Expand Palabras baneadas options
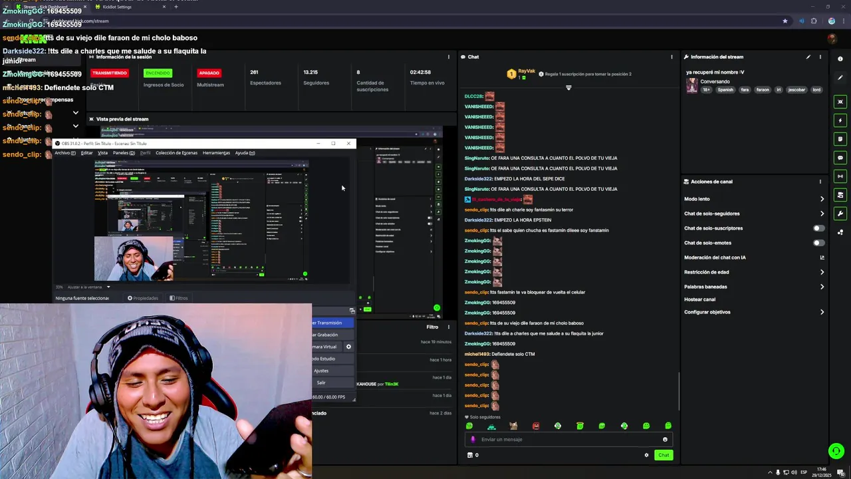 pos(822,287)
